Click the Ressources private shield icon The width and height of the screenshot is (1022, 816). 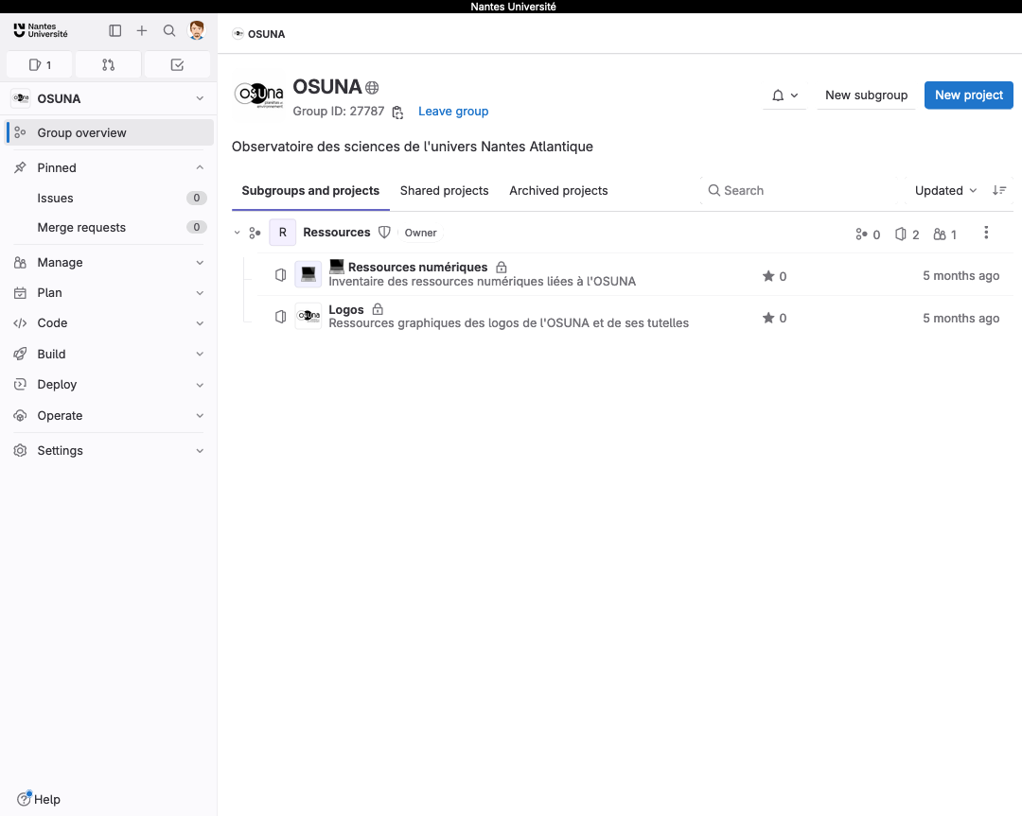click(384, 233)
